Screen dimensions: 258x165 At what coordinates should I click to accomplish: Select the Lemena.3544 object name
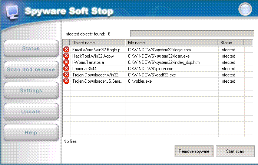85,69
